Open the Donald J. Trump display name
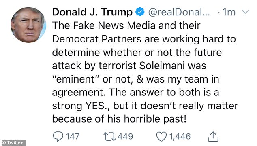This screenshot has width=257, height=146. click(92, 12)
